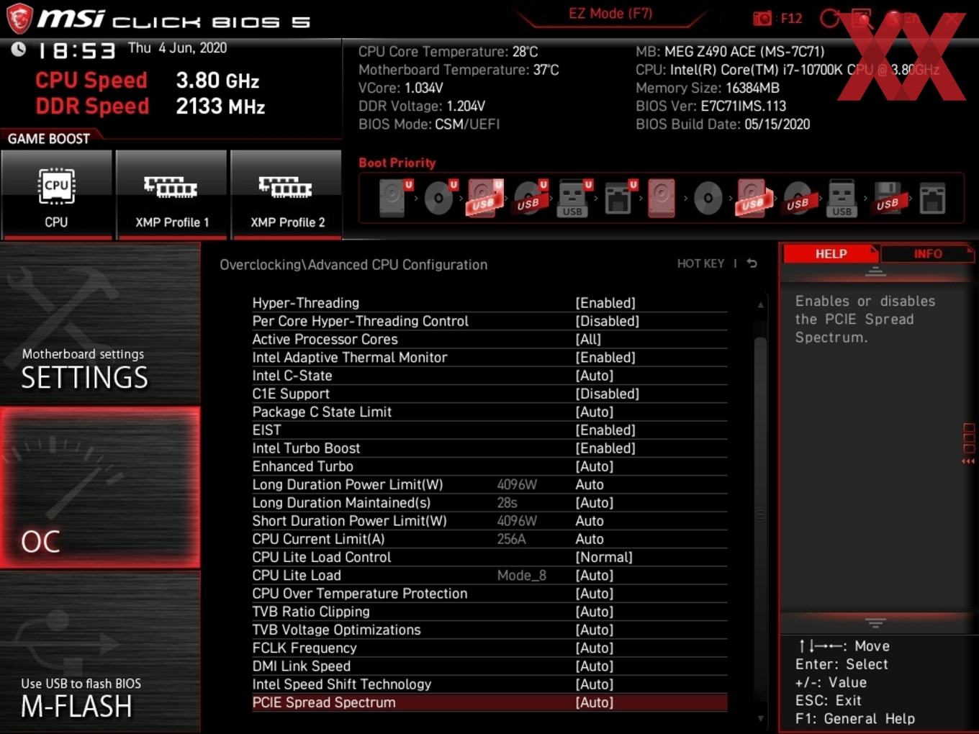Open FCLK Frequency [Auto] options
Screen dimensions: 979x734
point(595,648)
